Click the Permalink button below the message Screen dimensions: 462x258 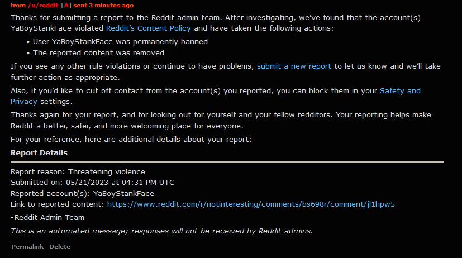(27, 246)
